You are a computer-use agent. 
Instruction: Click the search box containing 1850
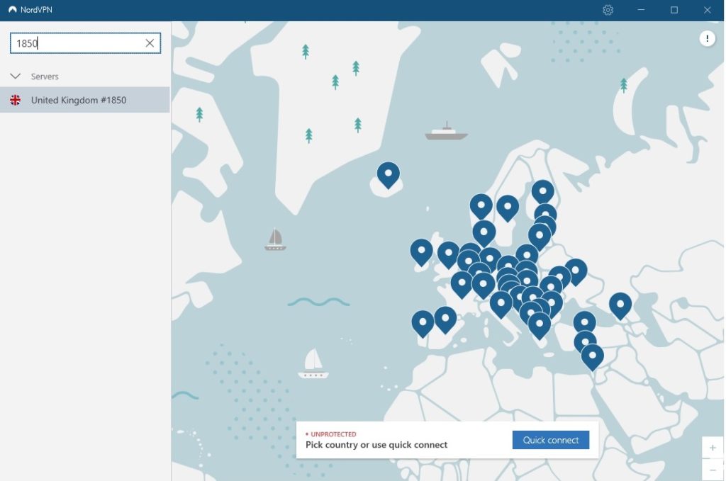(x=85, y=43)
